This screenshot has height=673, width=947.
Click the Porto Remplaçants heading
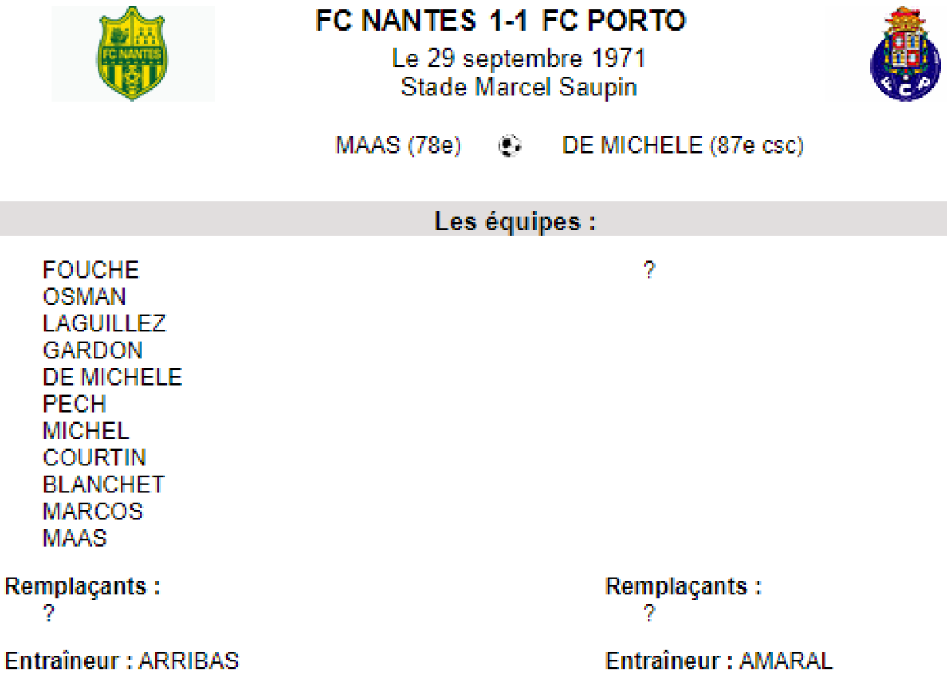(683, 586)
